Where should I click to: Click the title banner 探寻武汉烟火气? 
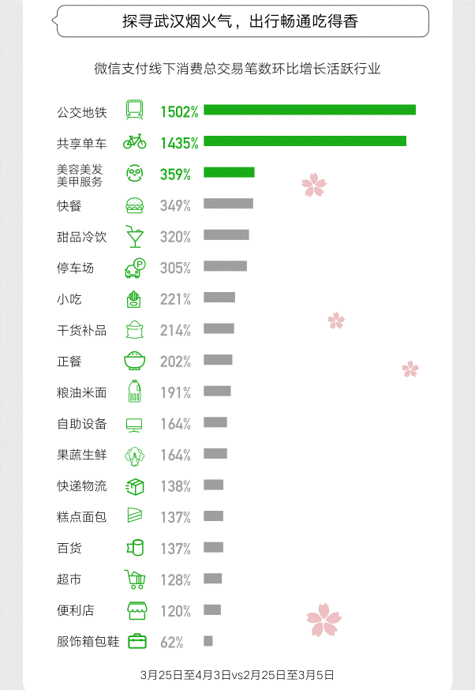pyautogui.click(x=241, y=21)
